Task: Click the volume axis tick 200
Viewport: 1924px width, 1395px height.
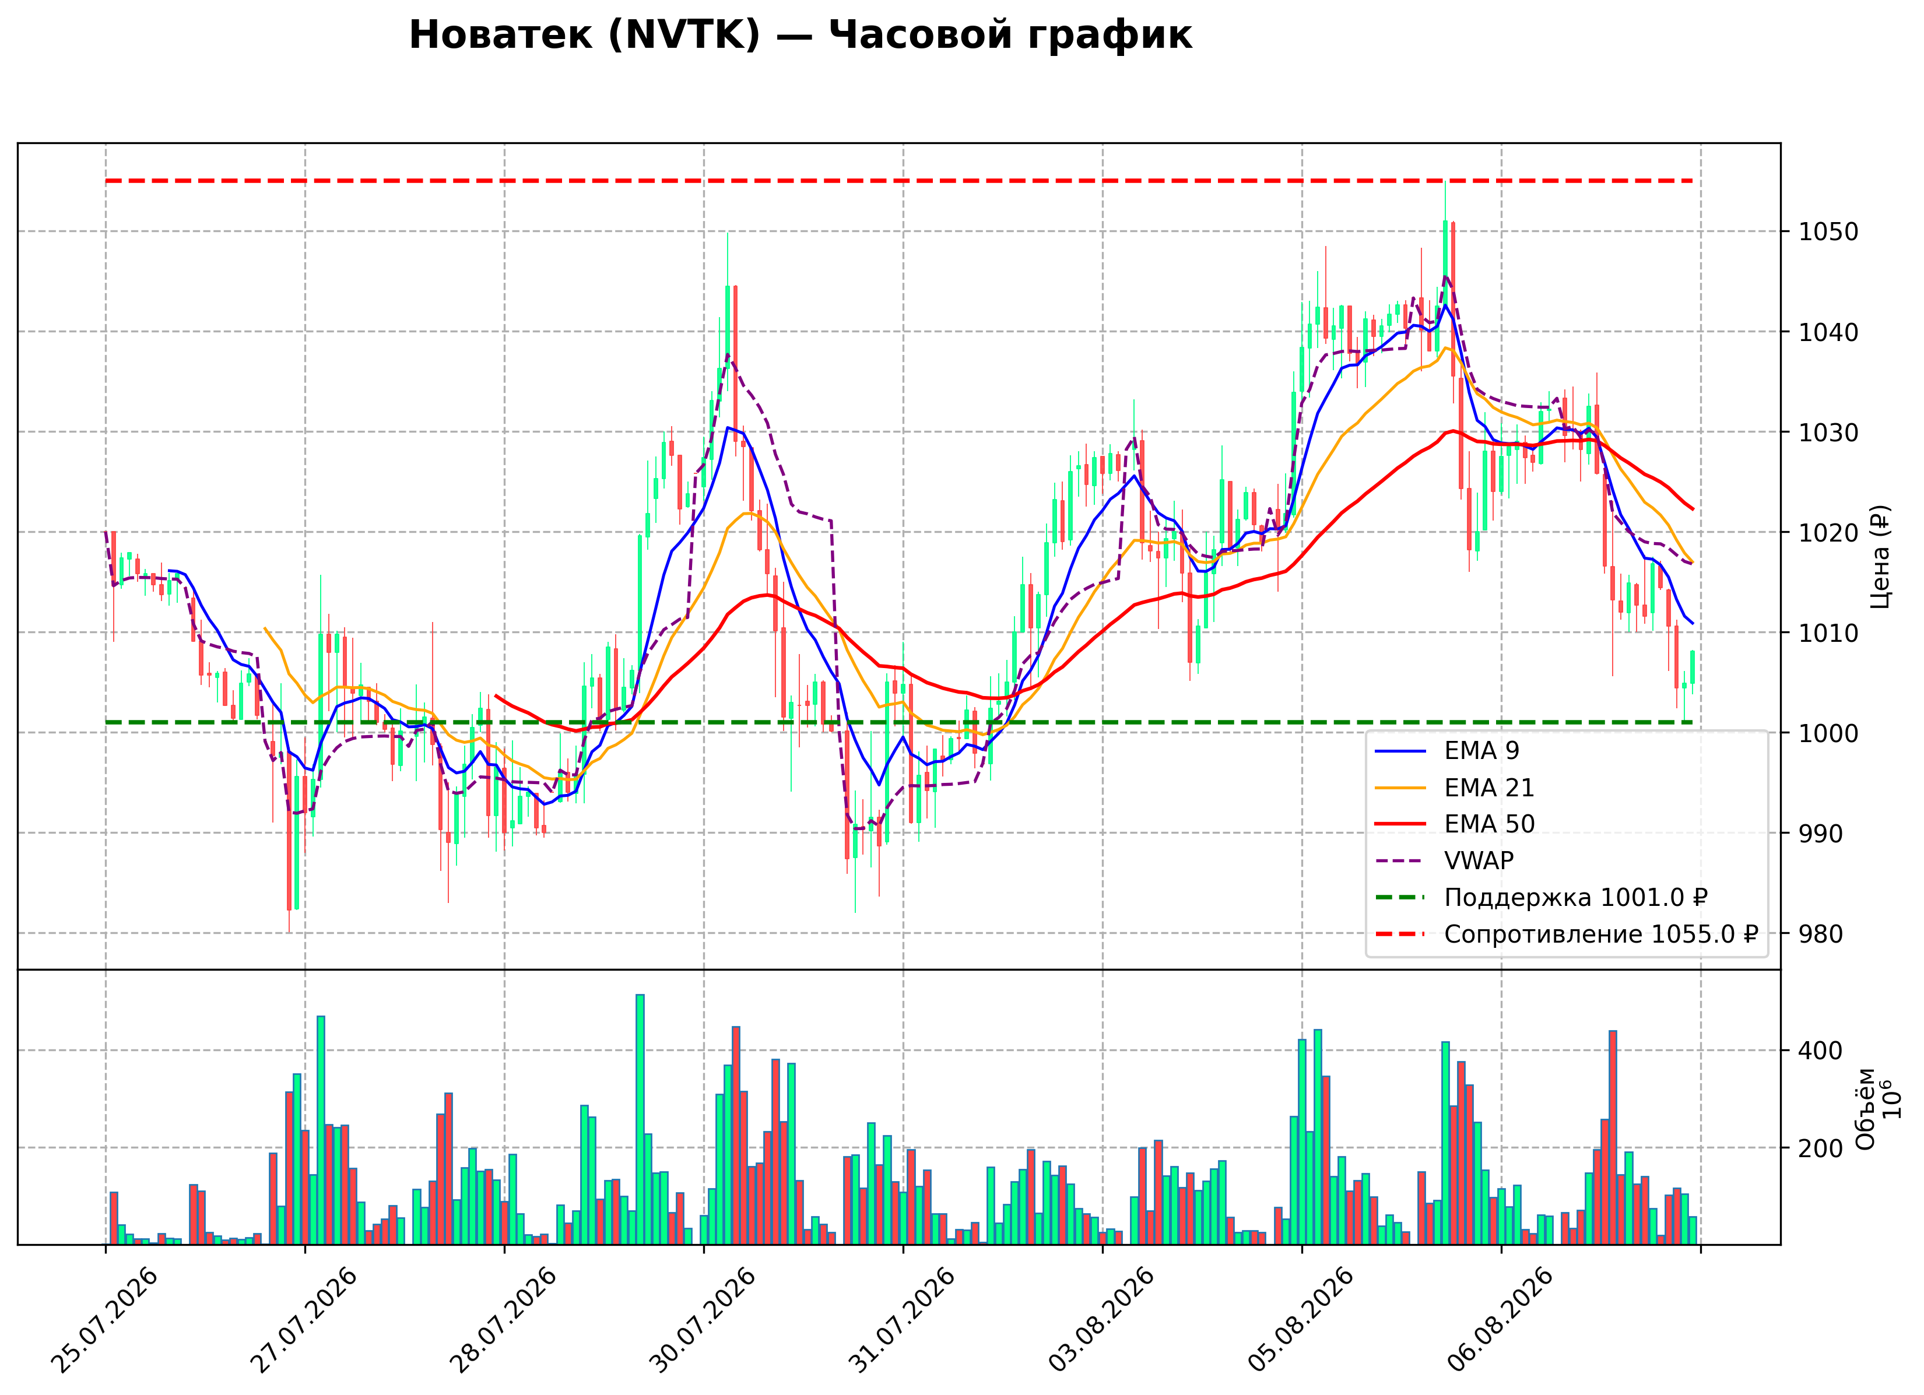Action: tap(1820, 1148)
